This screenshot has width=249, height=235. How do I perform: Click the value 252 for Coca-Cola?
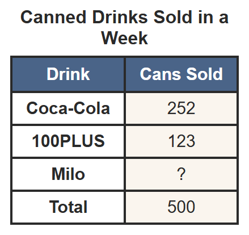[x=181, y=108]
